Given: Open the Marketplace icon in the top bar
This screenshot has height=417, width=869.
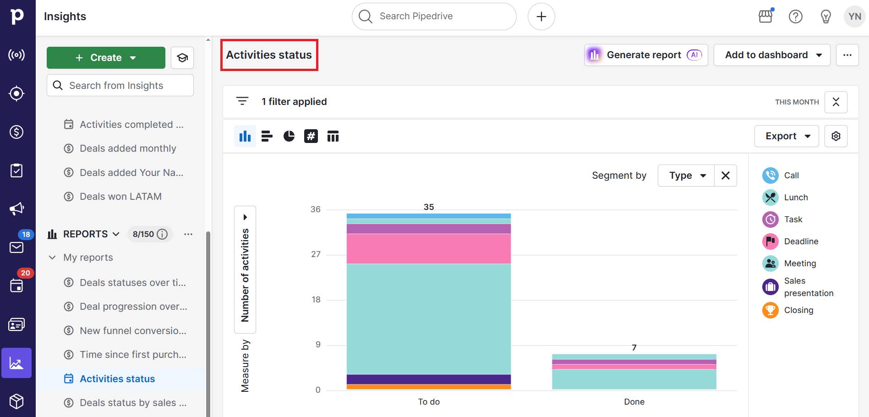Looking at the screenshot, I should (x=765, y=16).
